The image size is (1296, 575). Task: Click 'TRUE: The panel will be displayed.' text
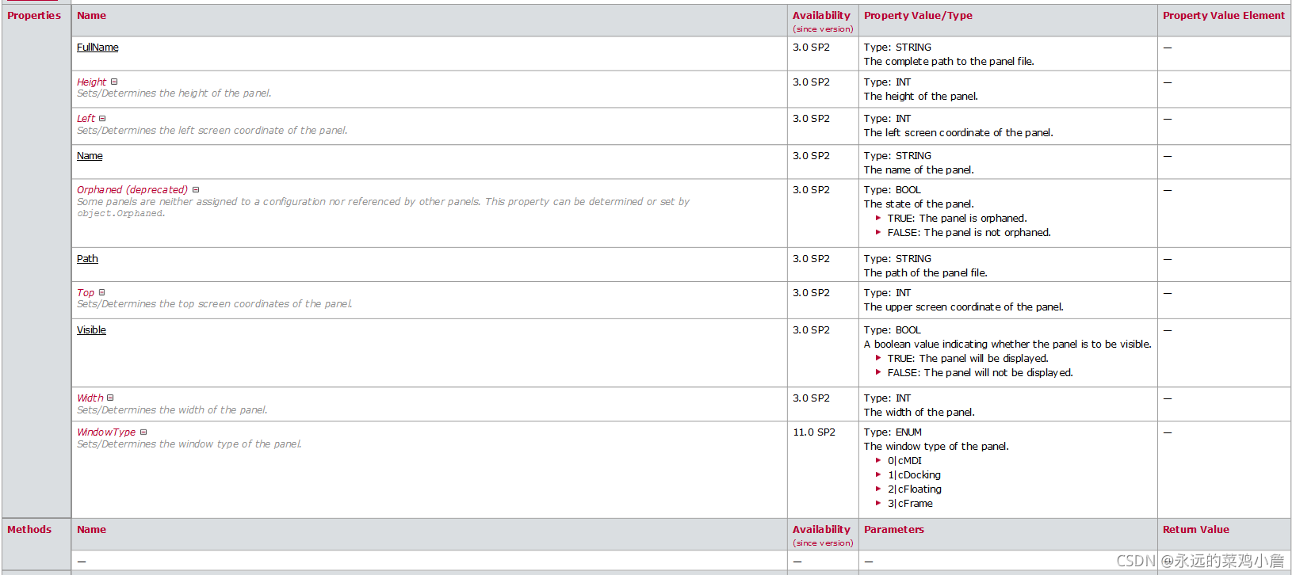968,359
